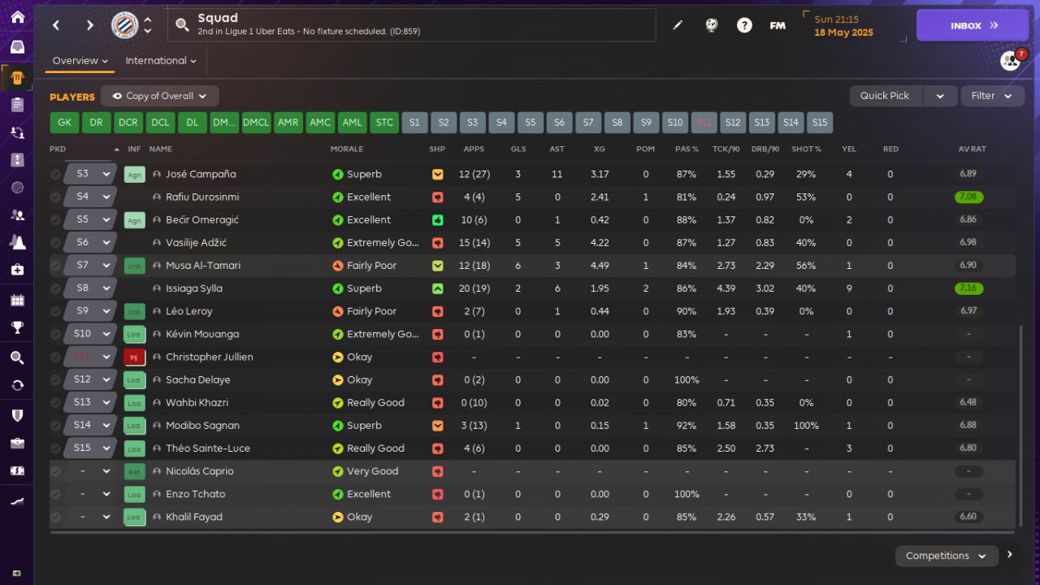Image resolution: width=1040 pixels, height=585 pixels.
Task: Click the Quick Pick button
Action: [886, 96]
